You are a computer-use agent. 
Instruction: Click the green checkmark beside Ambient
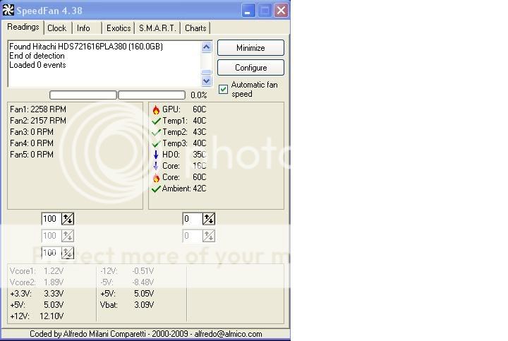(x=156, y=189)
